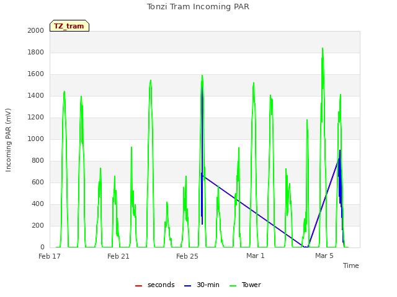397x297 pixels.
Task: Click the 800 y-axis tick label
Action: [x=38, y=161]
